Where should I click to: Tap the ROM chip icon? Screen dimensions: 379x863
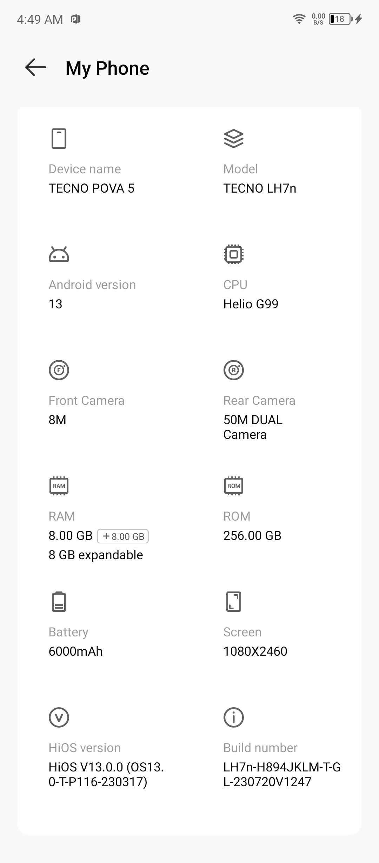point(234,486)
